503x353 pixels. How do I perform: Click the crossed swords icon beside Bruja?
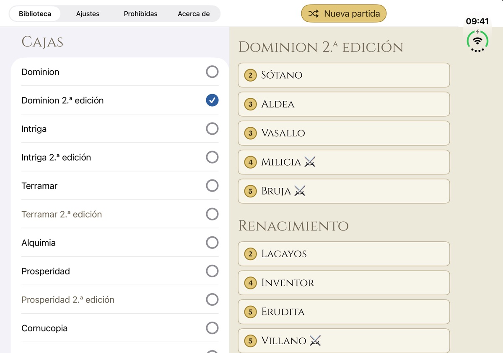[300, 191]
